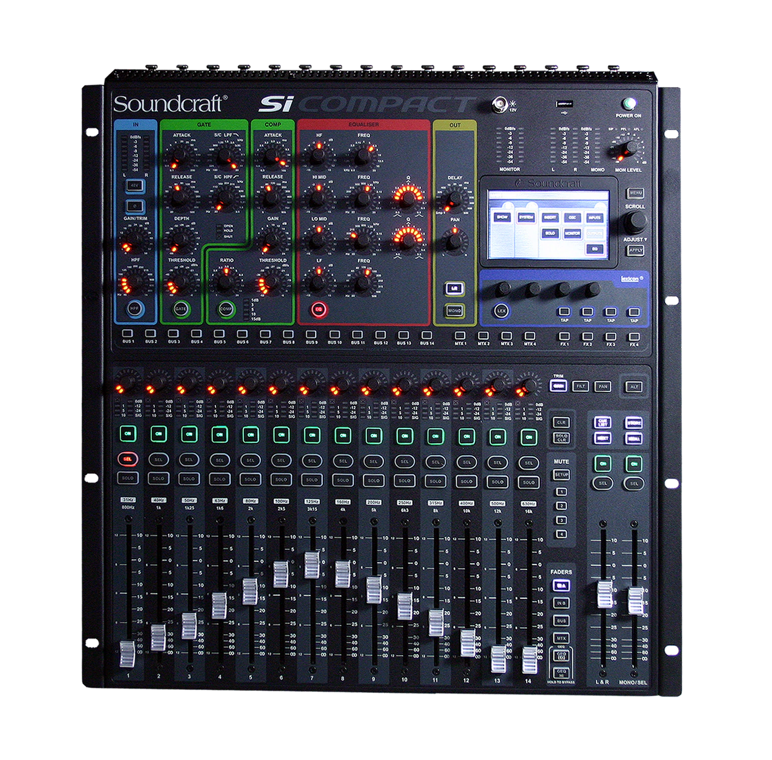Click the BUS 14 button

pos(426,335)
